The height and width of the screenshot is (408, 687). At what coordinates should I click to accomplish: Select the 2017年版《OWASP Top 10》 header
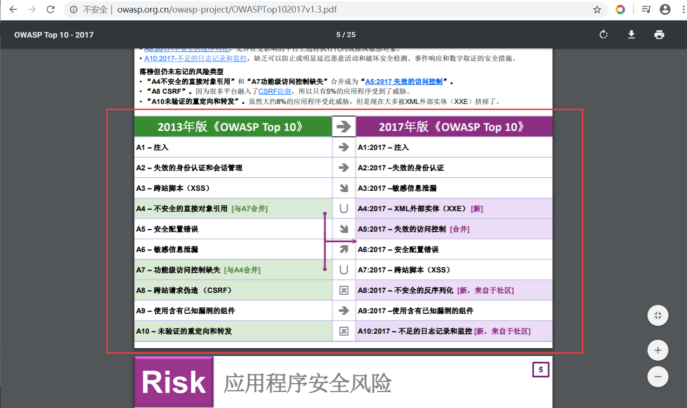coord(454,127)
